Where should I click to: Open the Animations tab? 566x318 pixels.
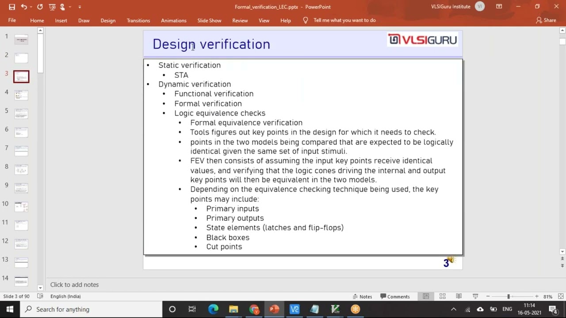click(174, 20)
